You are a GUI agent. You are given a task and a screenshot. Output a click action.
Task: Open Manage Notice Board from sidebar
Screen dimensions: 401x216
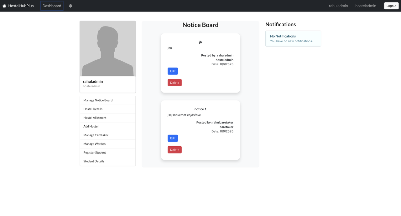pos(108,100)
